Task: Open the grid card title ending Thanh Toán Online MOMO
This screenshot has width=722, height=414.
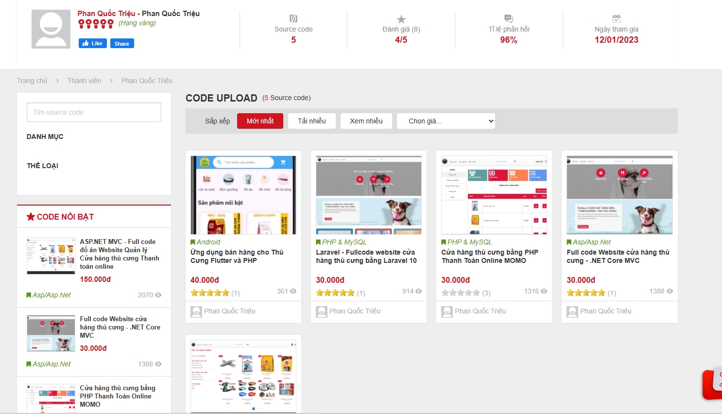Action: [x=490, y=257]
